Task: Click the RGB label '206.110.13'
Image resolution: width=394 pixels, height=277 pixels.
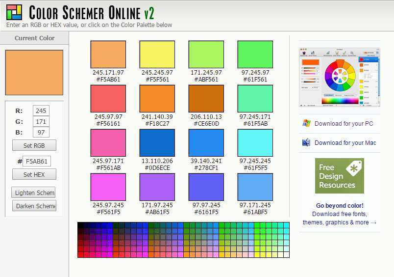Action: [x=206, y=117]
